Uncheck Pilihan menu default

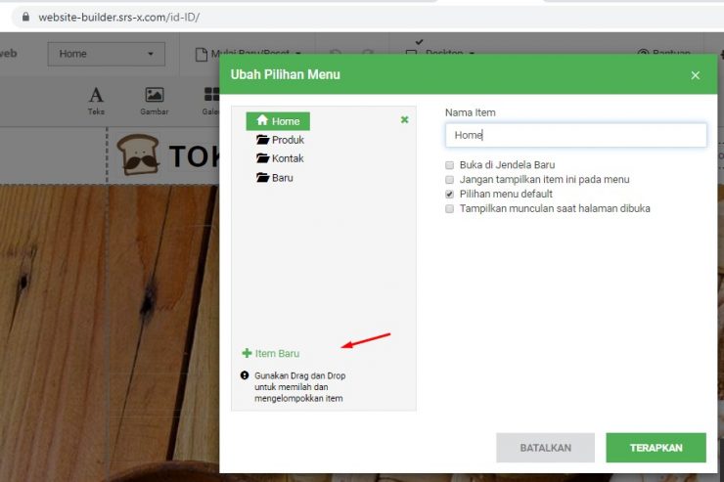pos(449,195)
